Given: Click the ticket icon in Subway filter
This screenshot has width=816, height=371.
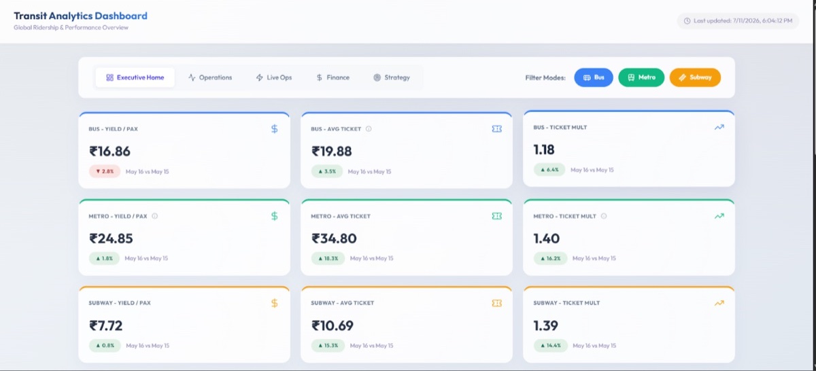Looking at the screenshot, I should coord(682,77).
